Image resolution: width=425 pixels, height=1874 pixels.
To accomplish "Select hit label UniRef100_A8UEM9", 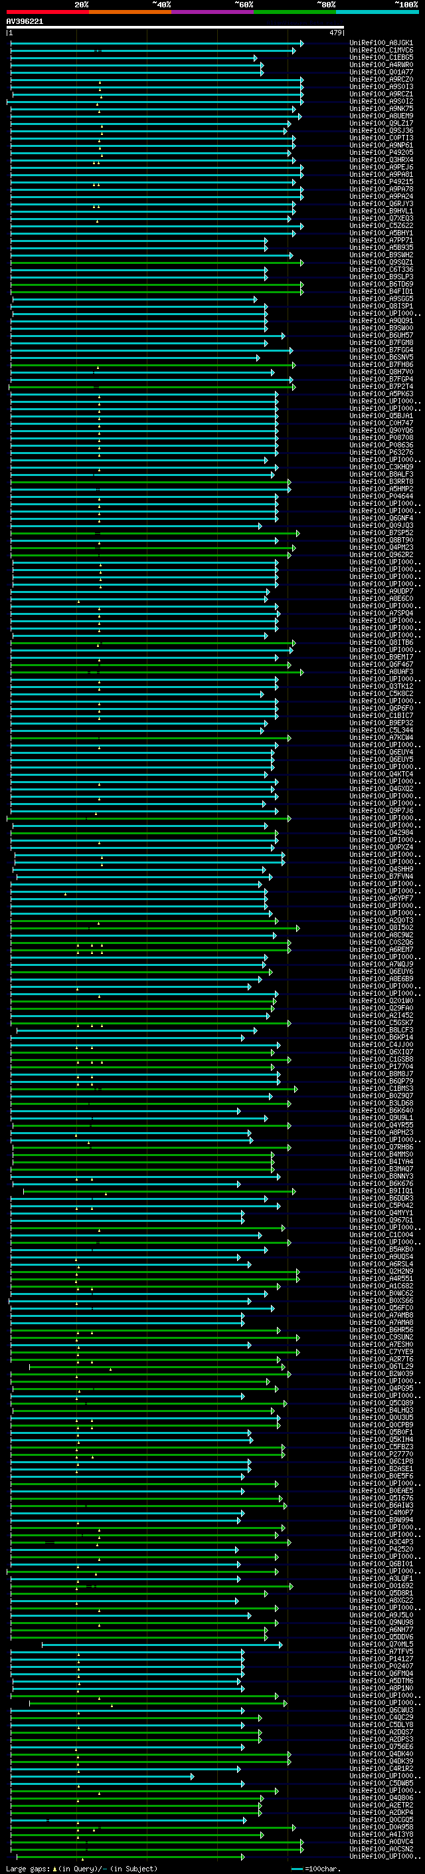I will click(x=381, y=116).
